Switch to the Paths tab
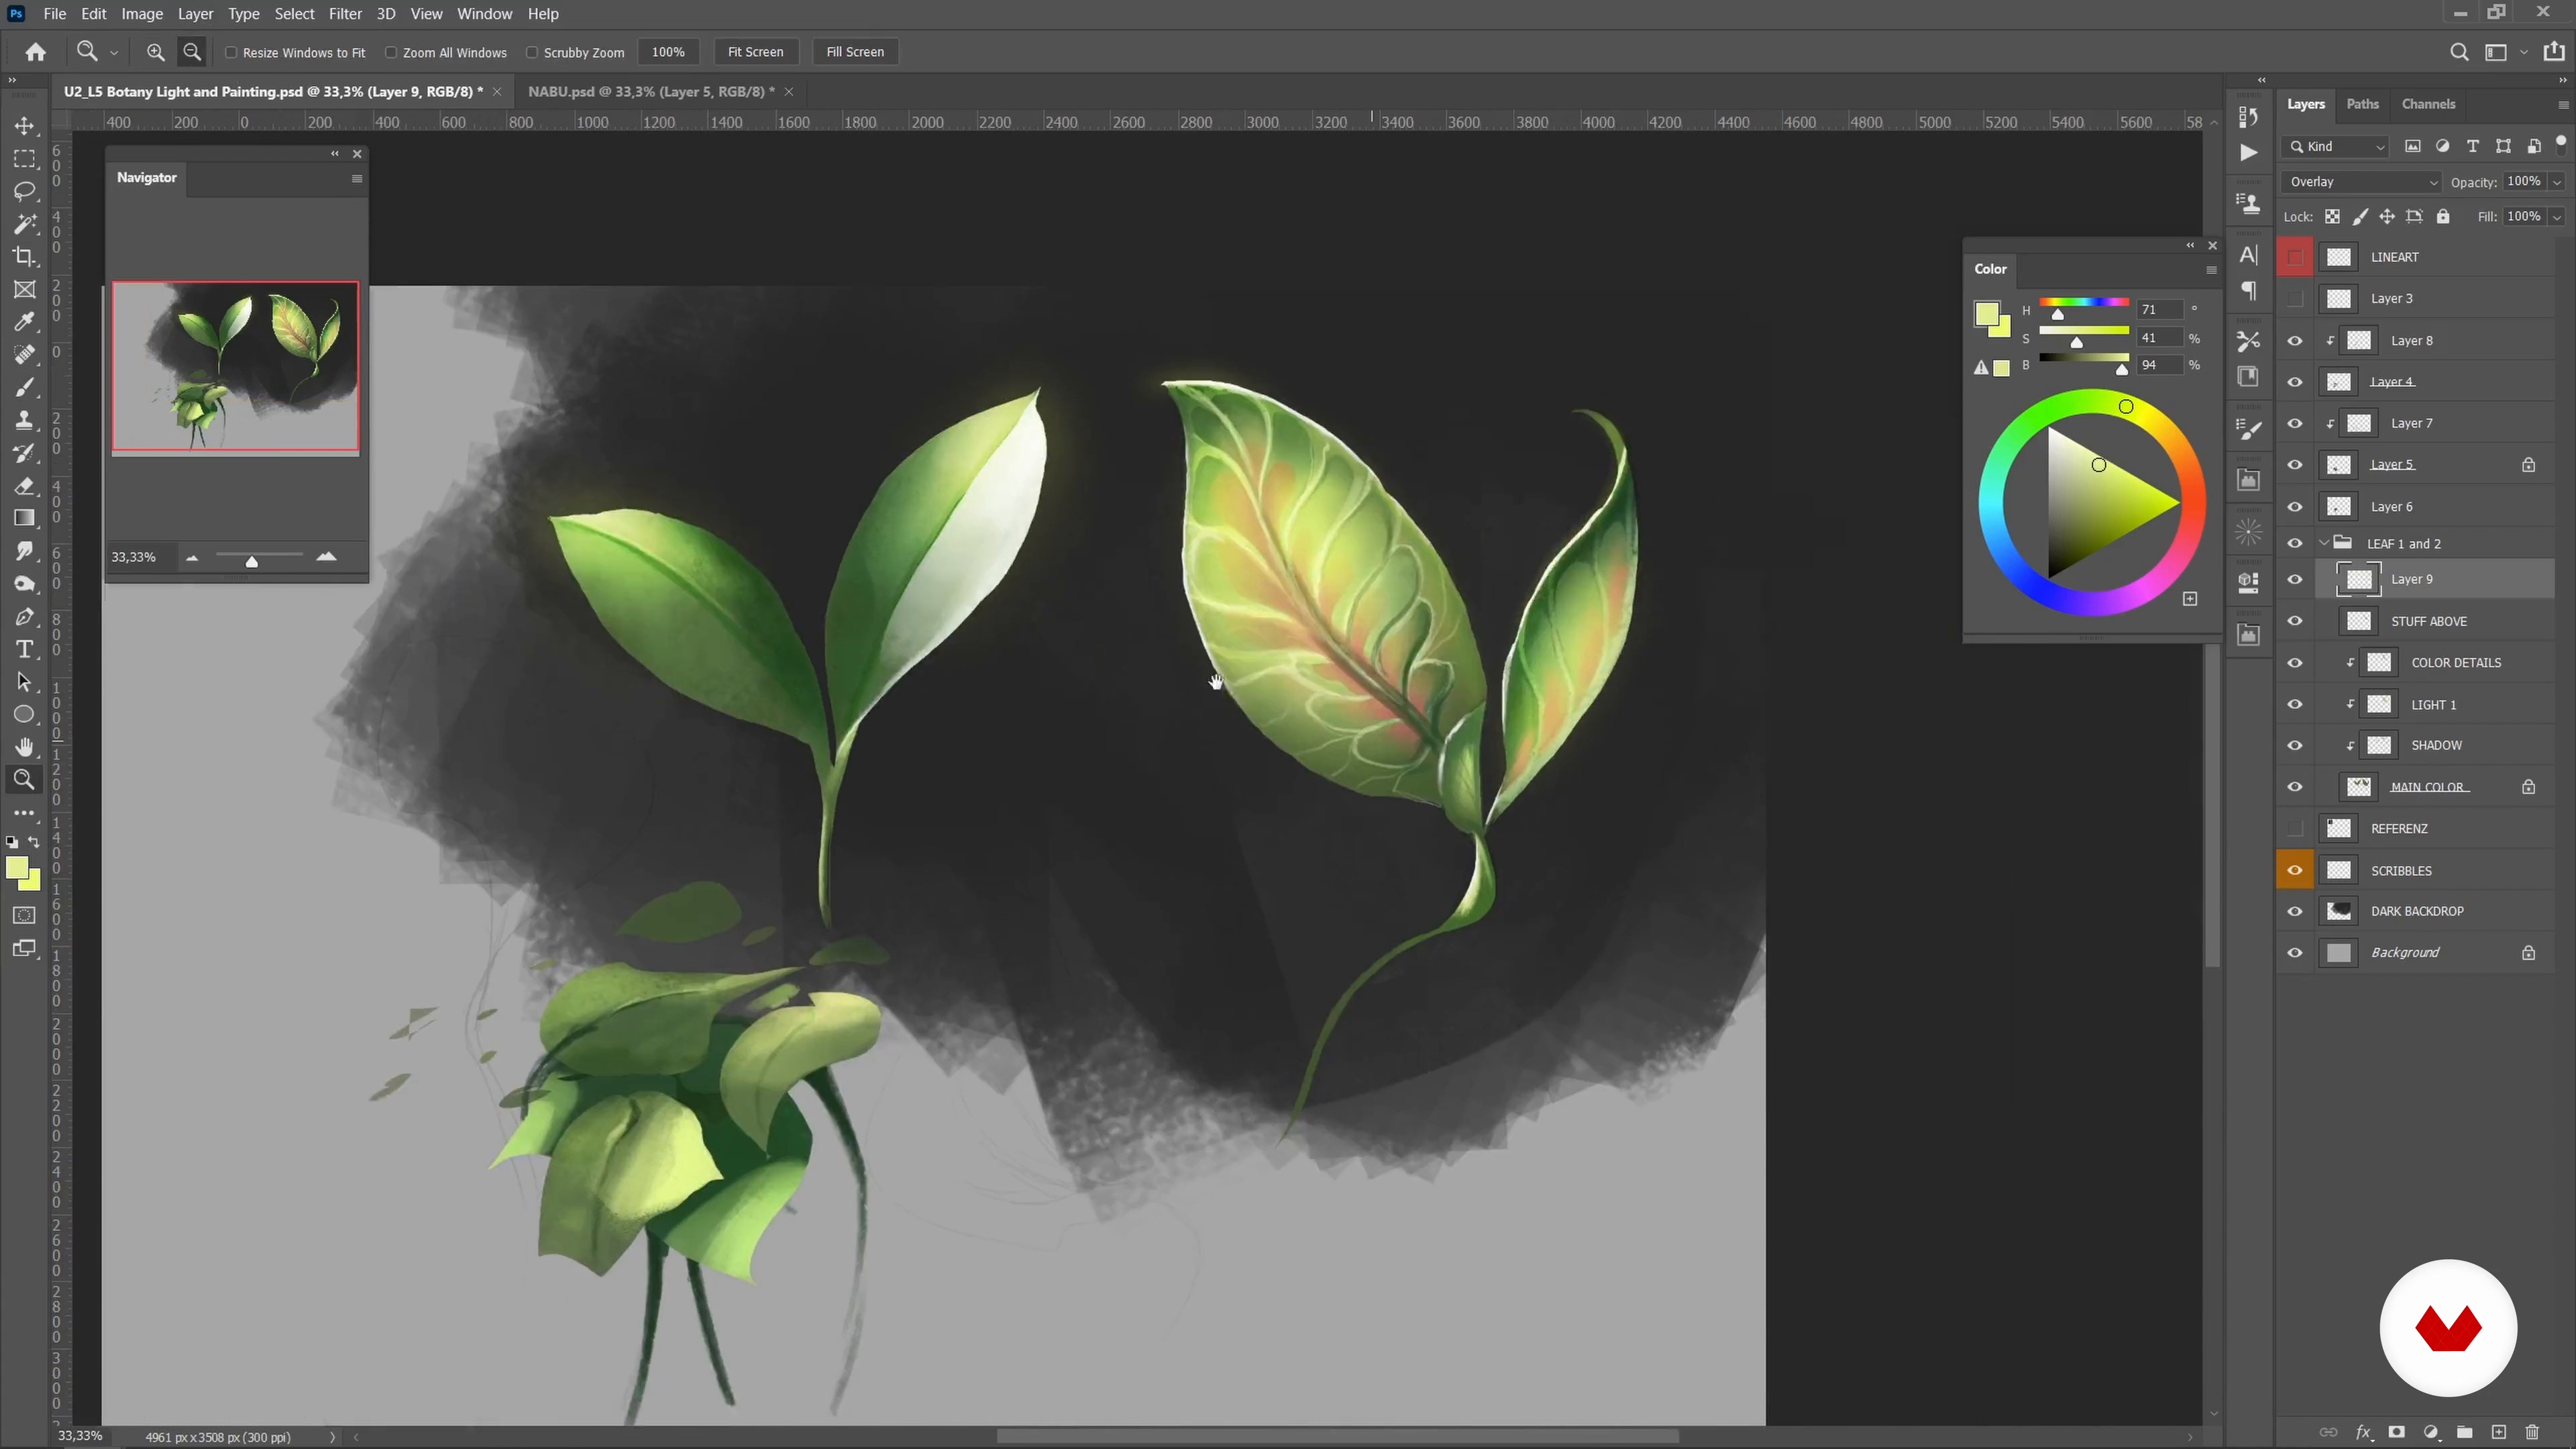The image size is (2576, 1449). 2362,104
